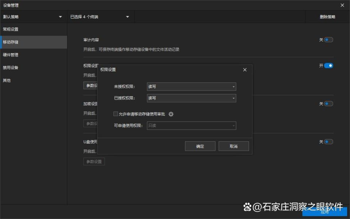Viewport: 350px width, 219px height.
Task: Click the 审计内容 description text
Action: tap(131, 50)
